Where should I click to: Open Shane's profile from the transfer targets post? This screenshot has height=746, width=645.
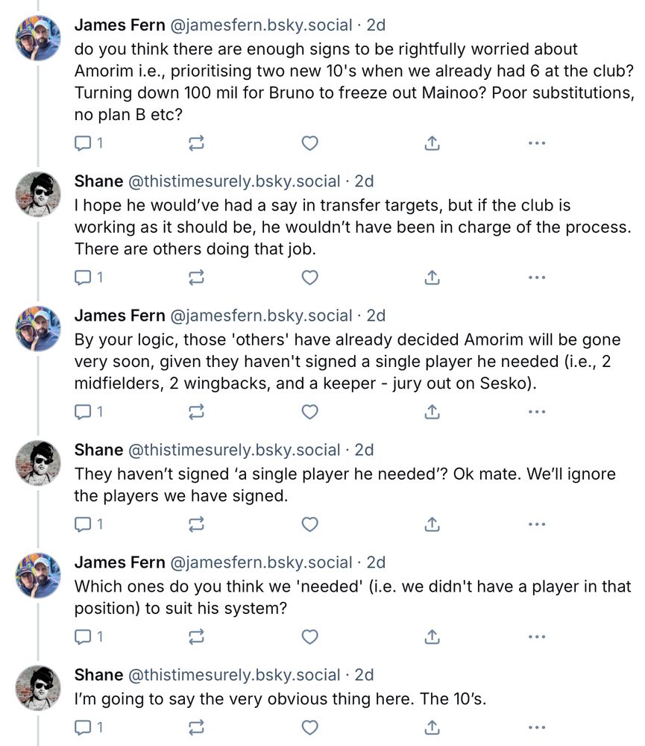[98, 181]
